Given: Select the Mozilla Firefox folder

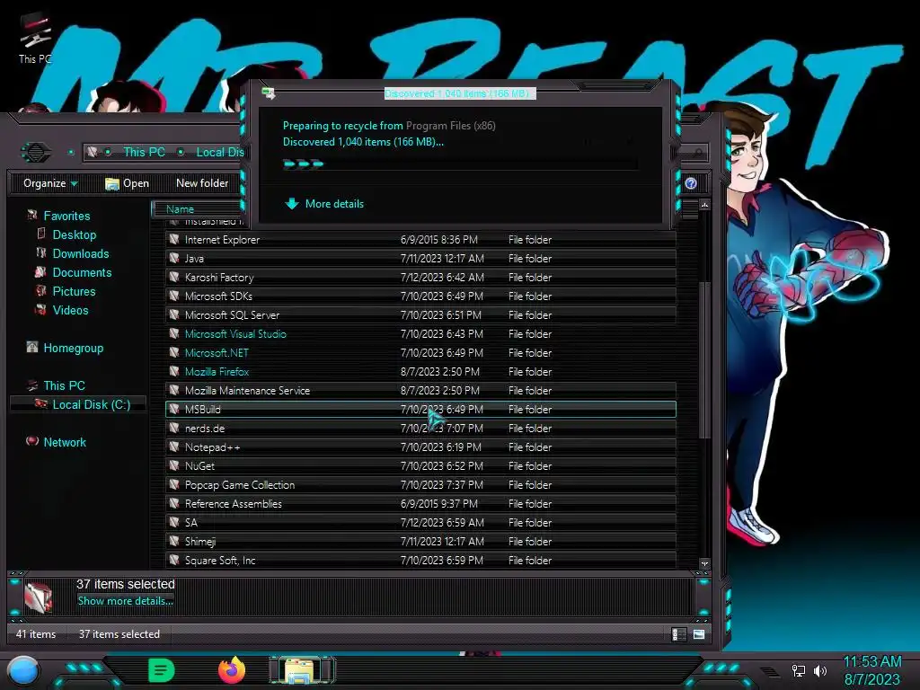Looking at the screenshot, I should (420, 371).
